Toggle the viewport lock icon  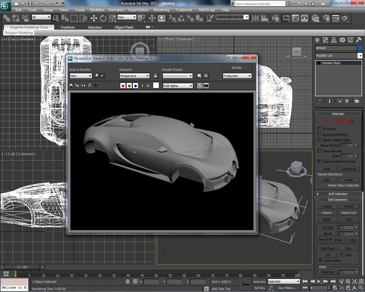tap(155, 76)
